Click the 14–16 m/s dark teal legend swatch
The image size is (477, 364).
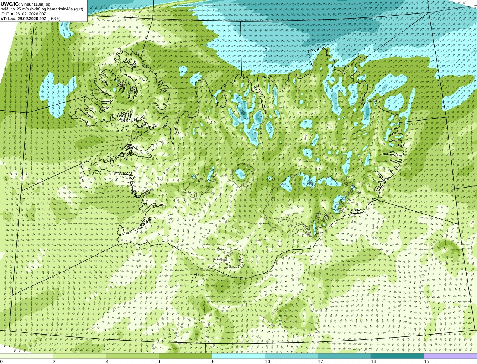[398, 356]
